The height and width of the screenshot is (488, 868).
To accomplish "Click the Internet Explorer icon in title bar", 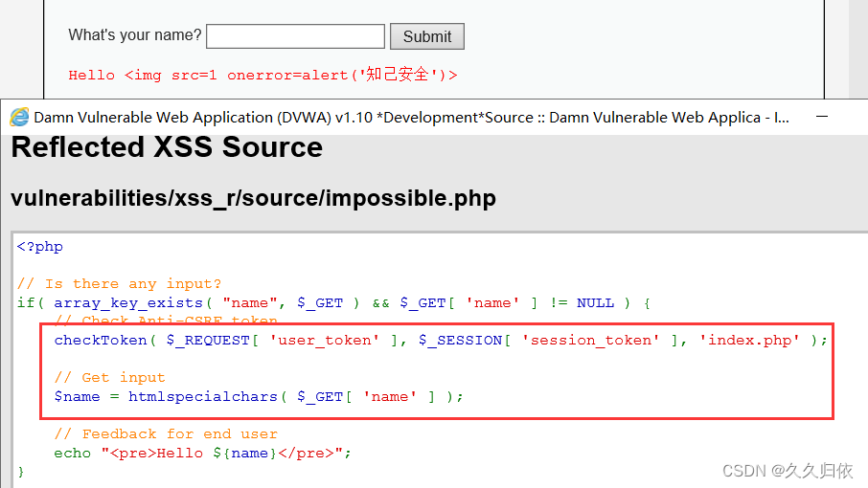I will (x=19, y=117).
